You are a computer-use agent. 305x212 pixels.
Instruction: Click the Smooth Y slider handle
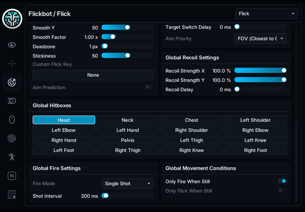pos(127,28)
